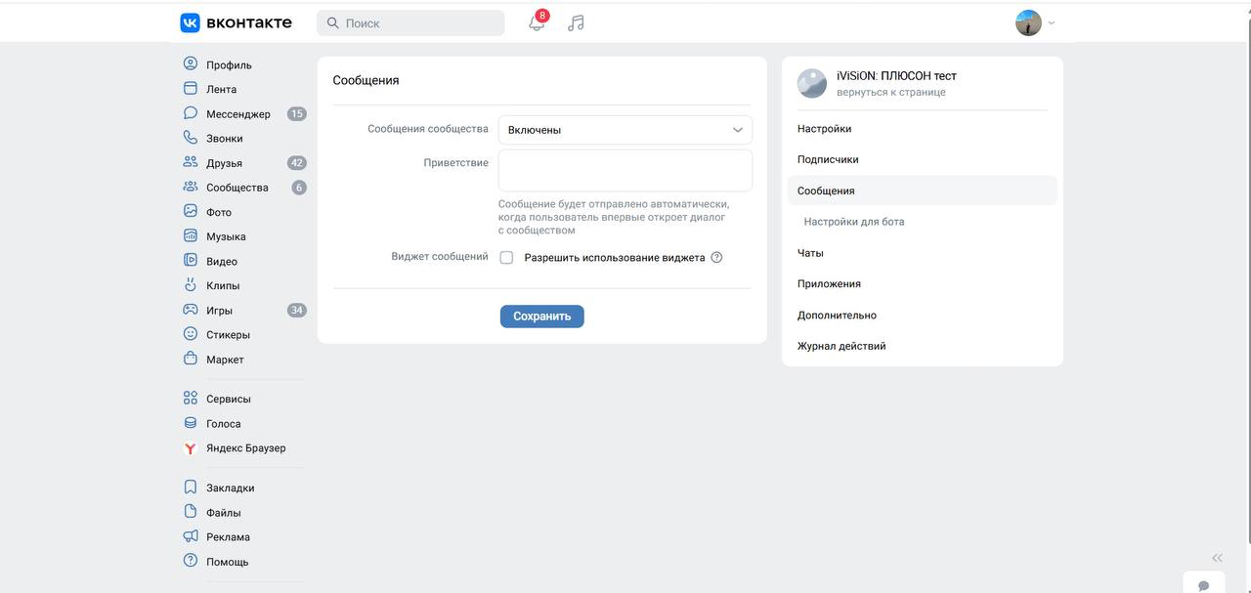This screenshot has height=593, width=1251.
Task: Click вернуться к странице link
Action: (x=890, y=92)
